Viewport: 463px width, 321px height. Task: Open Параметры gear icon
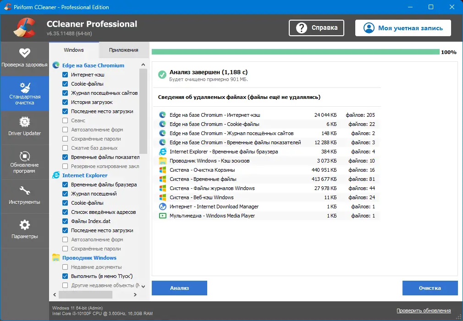[24, 225]
